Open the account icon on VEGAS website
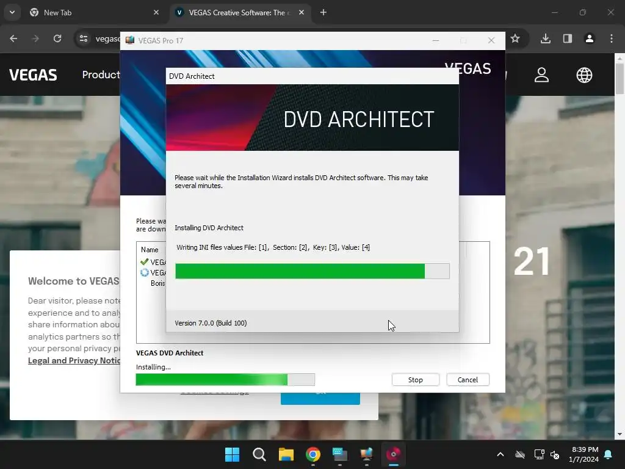Viewport: 625px width, 469px height. pos(541,75)
